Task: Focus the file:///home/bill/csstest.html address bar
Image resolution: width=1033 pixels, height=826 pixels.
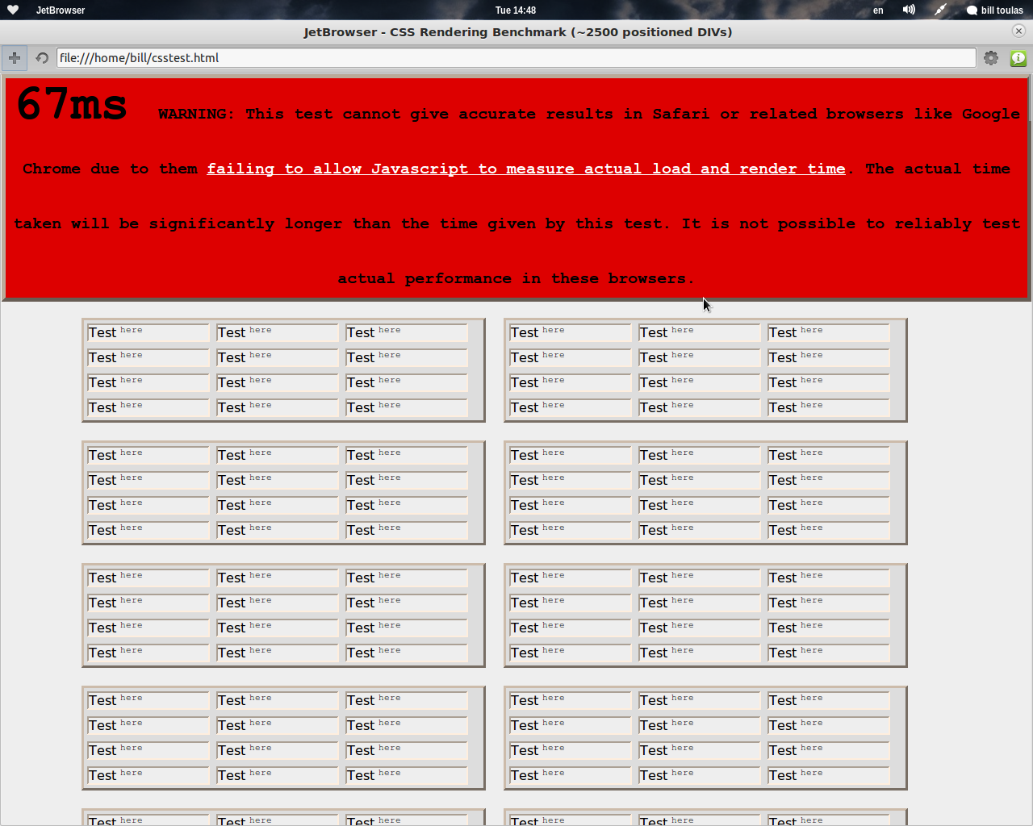Action: tap(516, 58)
